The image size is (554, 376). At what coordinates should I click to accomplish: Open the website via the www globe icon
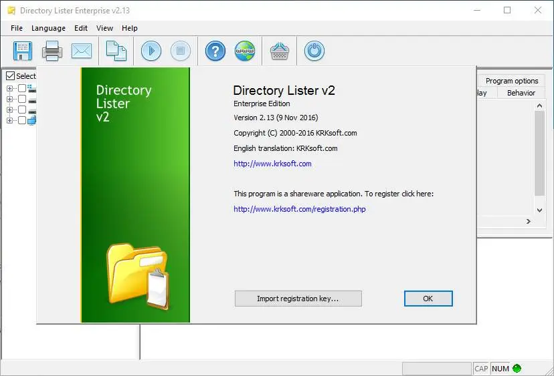[x=245, y=51]
